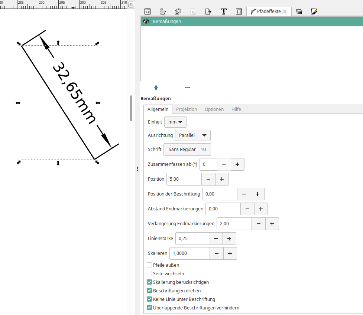The height and width of the screenshot is (315, 363).
Task: Open the Export panel tab
Action: click(208, 12)
